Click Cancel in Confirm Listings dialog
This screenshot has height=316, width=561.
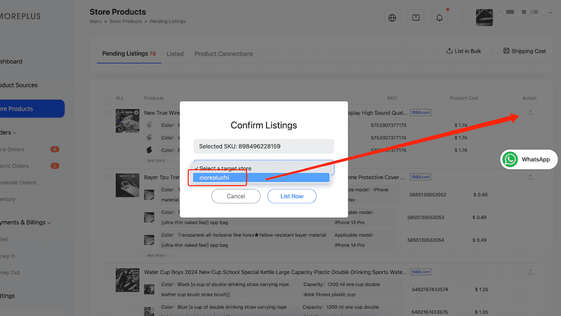click(x=236, y=197)
